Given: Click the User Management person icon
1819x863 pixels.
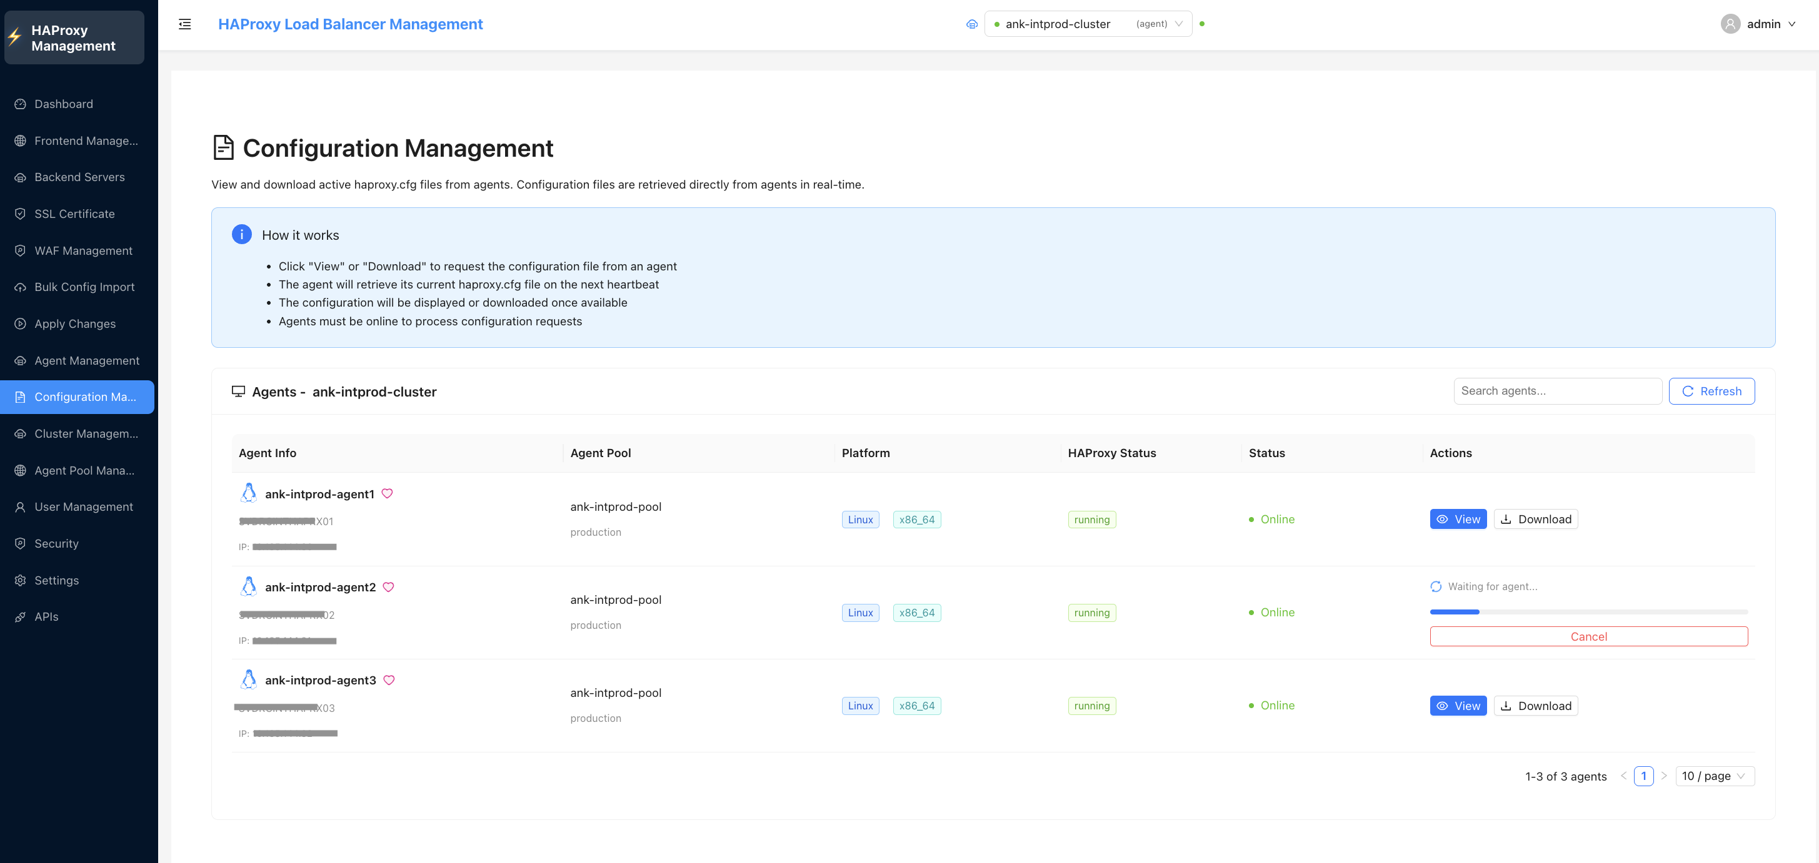Looking at the screenshot, I should (x=21, y=506).
